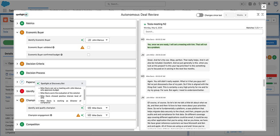
Task: Check Economic Buyer confirmed budget checkbox
Action: tap(89, 55)
